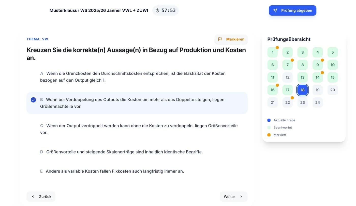Click the blue checkmark circle of answer B
The width and height of the screenshot is (356, 206).
(x=33, y=100)
